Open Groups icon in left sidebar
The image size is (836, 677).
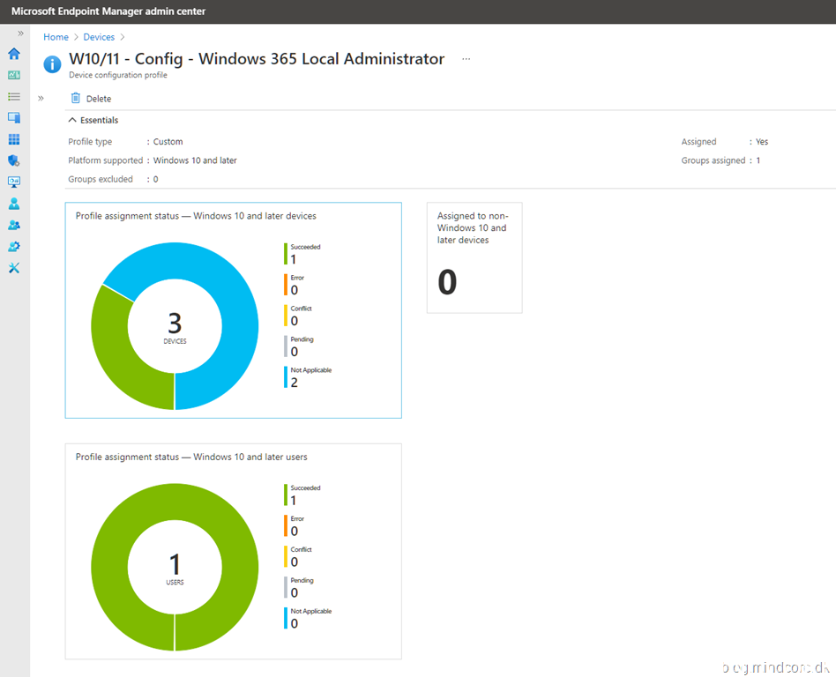click(x=14, y=225)
